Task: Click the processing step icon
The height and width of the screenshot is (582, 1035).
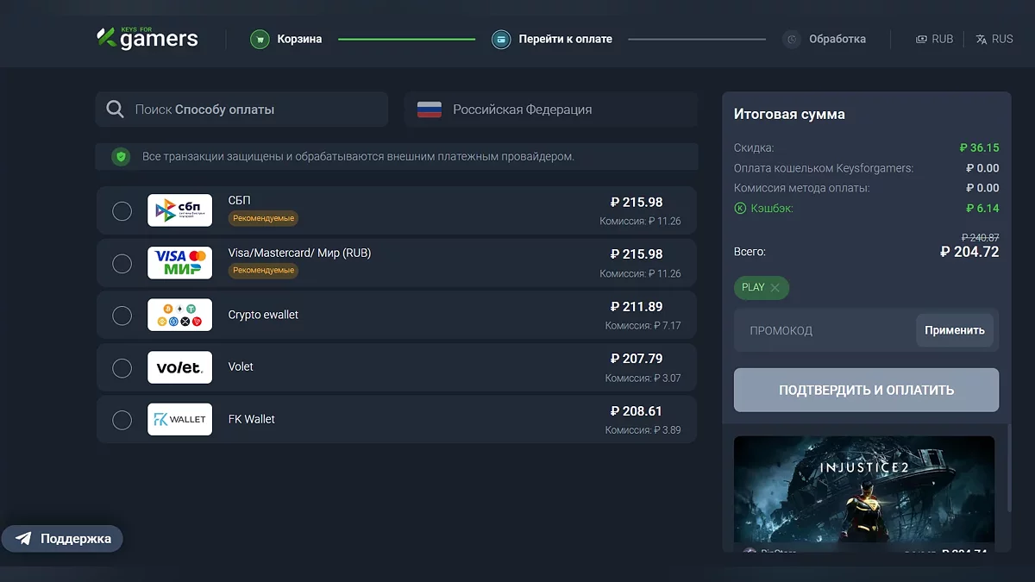Action: [x=792, y=39]
